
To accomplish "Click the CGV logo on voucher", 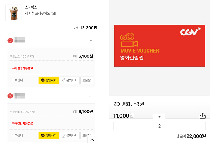I will [x=190, y=32].
